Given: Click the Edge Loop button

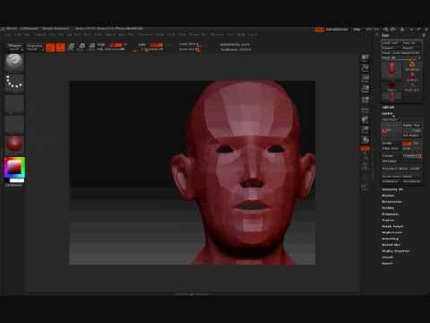Looking at the screenshot, I should coord(391,149).
